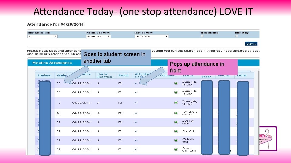This screenshot has width=291, height=163.
Task: Sort by the Period column header
Action: 123,75
